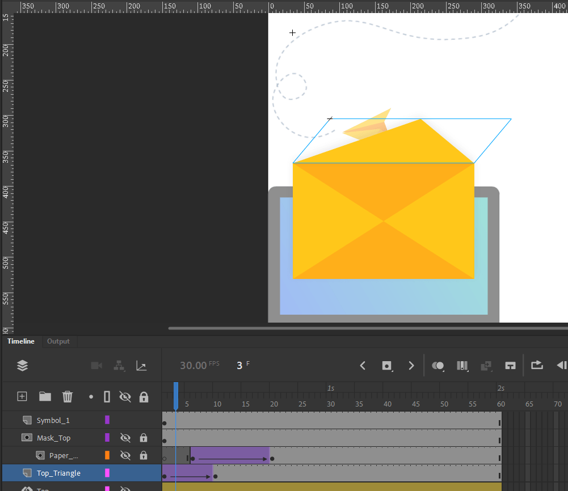Switch to the Output tab

[58, 341]
